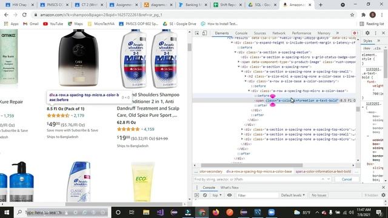Launch Firefox from the taskbar
Screen dimensions: 388x218
coord(216,213)
